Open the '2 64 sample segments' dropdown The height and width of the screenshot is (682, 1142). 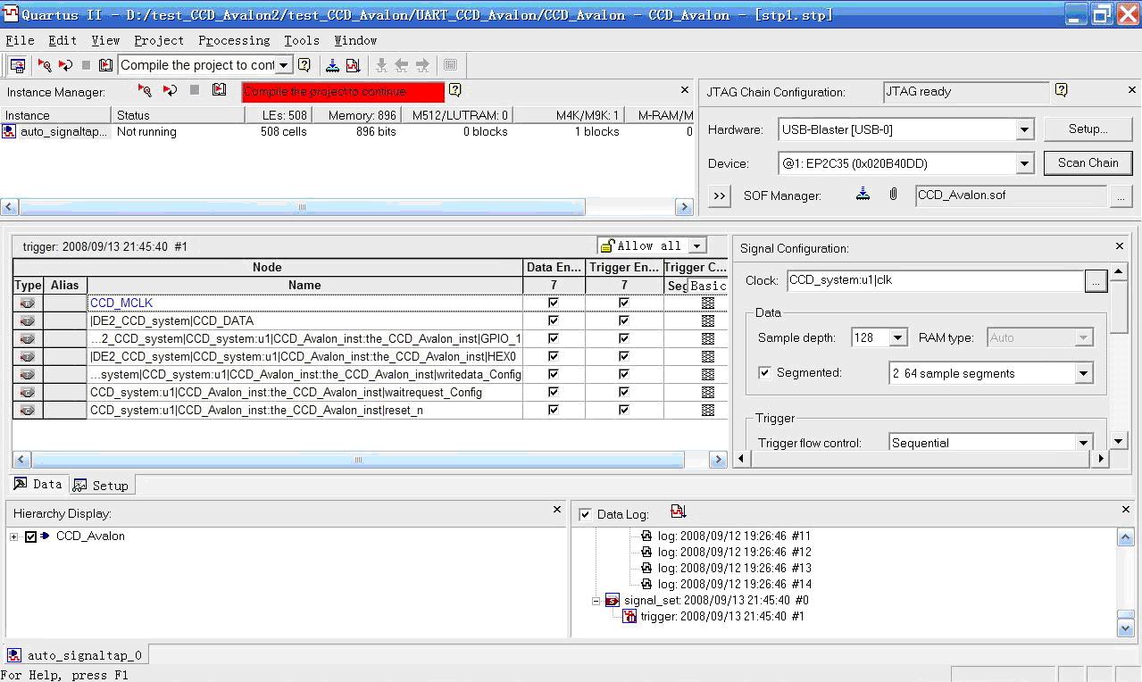(1084, 373)
